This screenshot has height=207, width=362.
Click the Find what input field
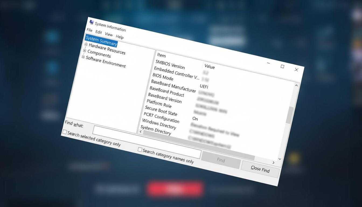[147, 142]
